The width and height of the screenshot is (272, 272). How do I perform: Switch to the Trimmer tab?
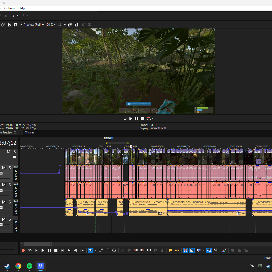[x=30, y=132]
